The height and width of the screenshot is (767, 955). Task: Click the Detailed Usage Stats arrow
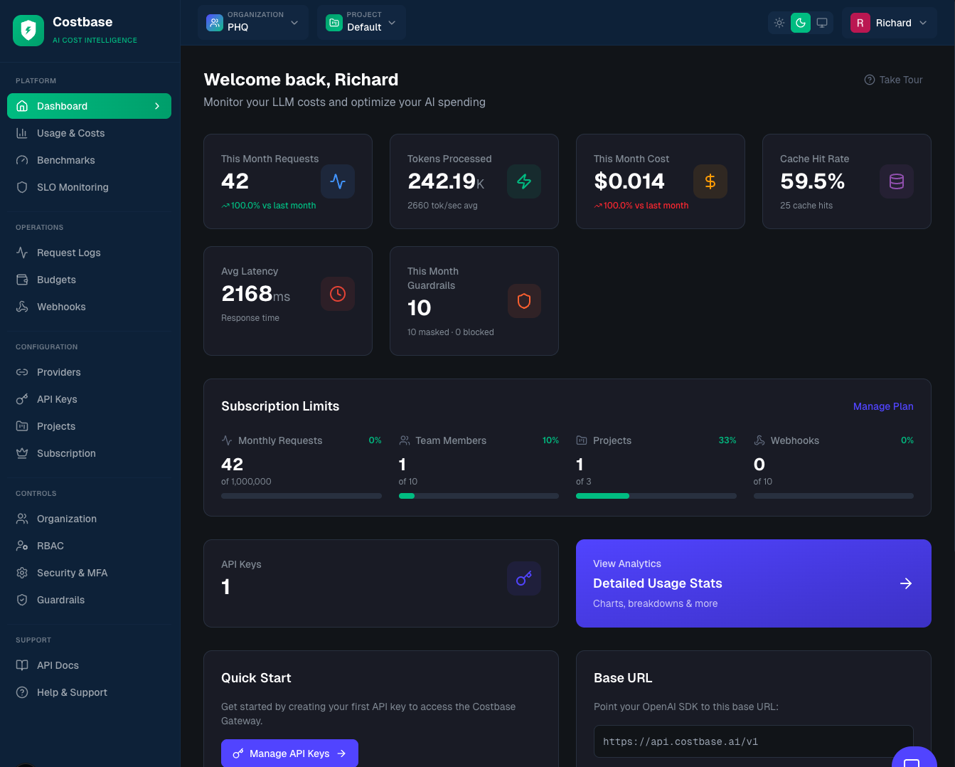tap(906, 583)
